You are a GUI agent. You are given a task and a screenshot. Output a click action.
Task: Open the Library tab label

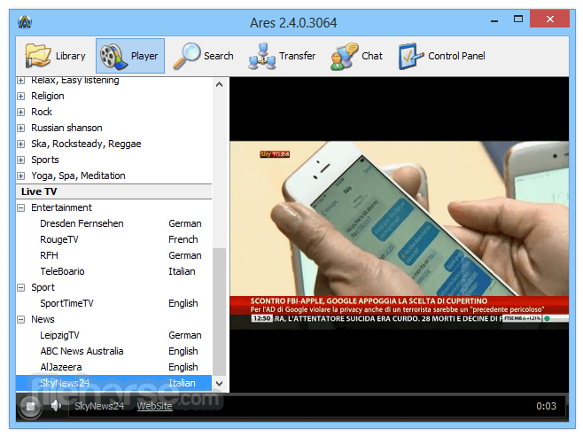[x=70, y=56]
